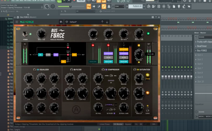This screenshot has height=131, width=212.
Task: Enable the Linear Phase button
Action: point(104,124)
